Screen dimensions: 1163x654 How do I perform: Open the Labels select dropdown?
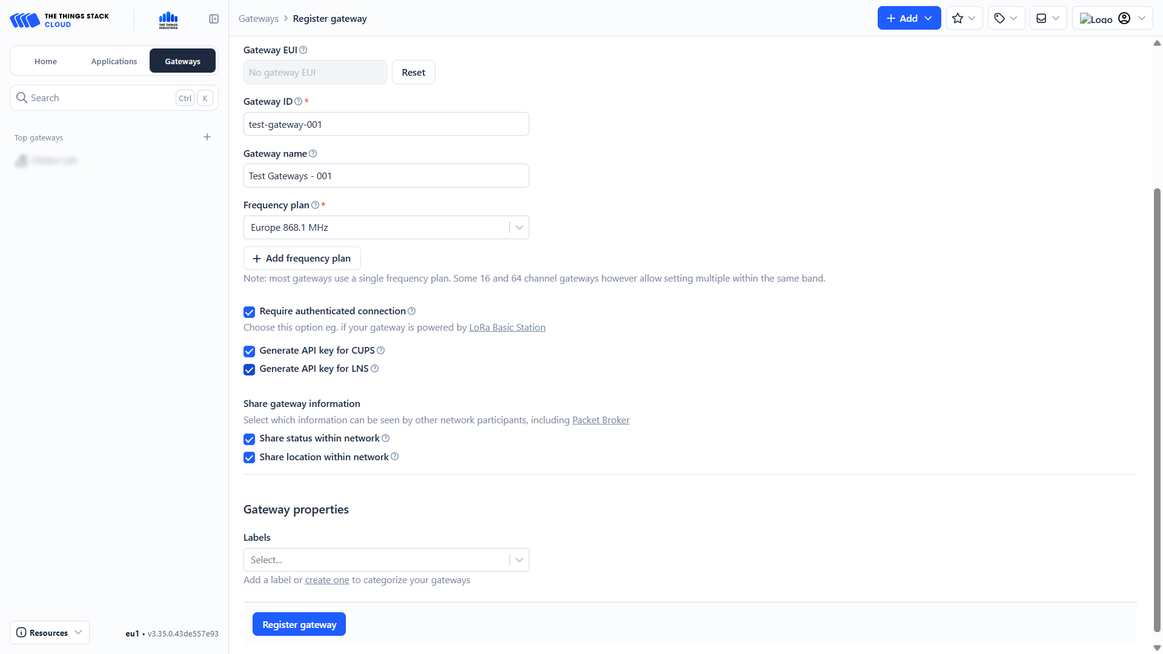pos(519,560)
